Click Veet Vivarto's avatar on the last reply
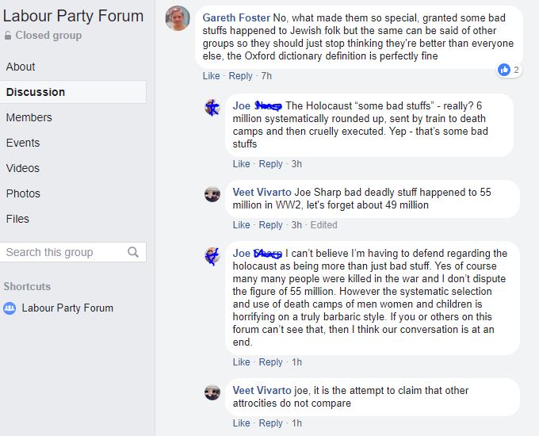 (x=212, y=392)
